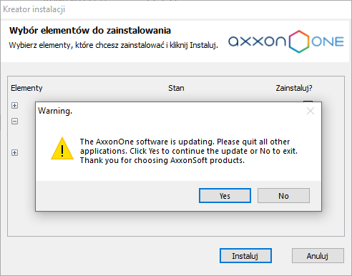
Task: Select the Zainstaluj? column header
Action: click(x=294, y=88)
